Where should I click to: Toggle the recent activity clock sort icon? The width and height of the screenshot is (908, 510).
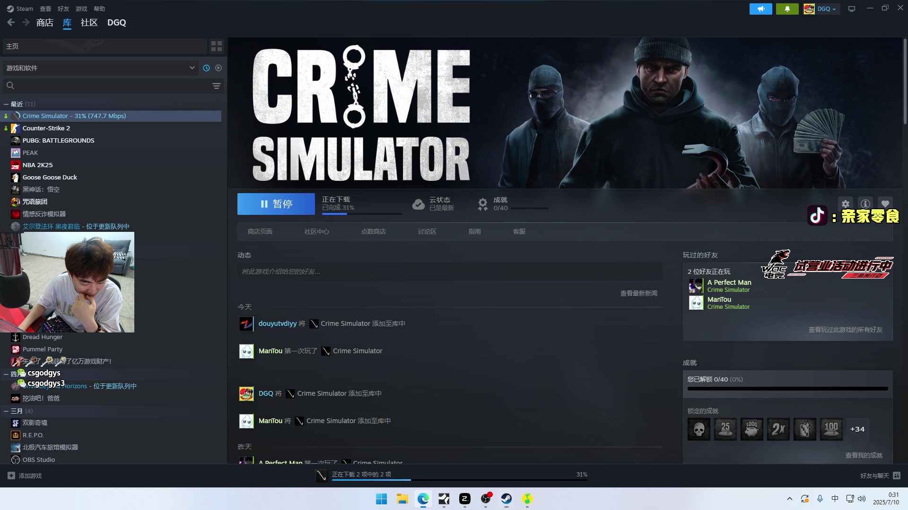point(206,68)
